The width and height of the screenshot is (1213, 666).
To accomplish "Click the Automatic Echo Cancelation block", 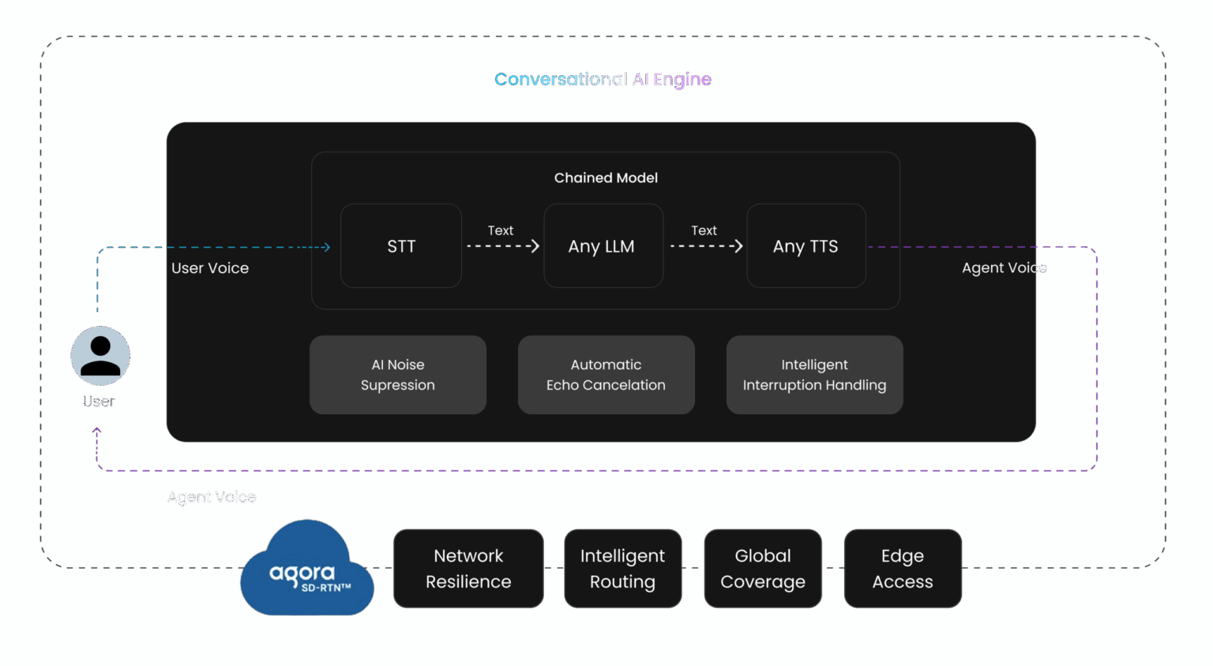I will click(x=606, y=375).
